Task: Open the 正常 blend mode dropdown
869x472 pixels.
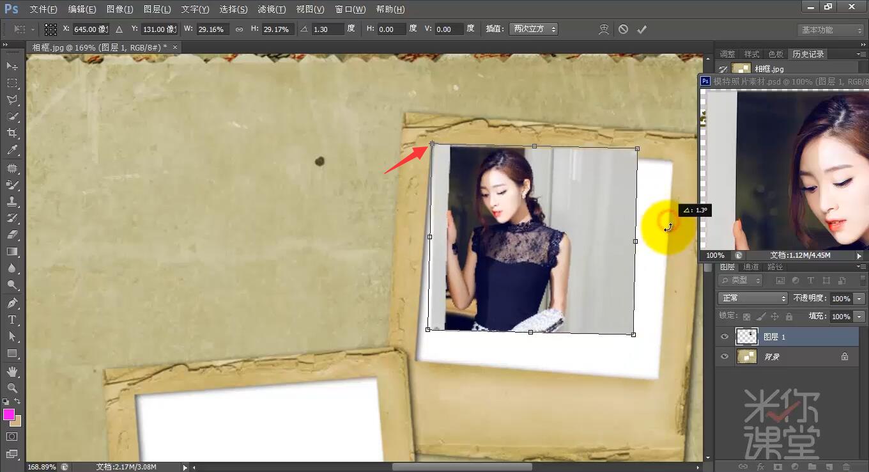Action: [x=753, y=299]
